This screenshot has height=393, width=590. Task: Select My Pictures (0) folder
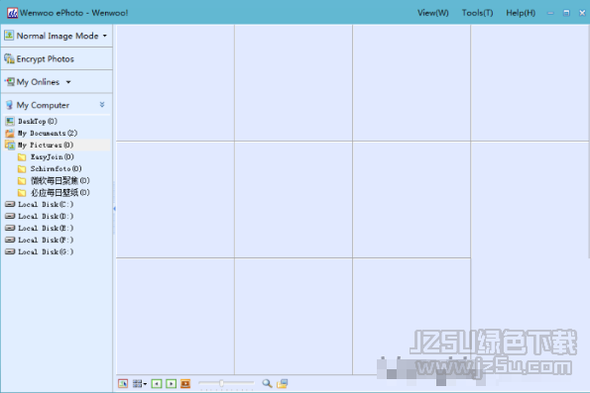(46, 146)
